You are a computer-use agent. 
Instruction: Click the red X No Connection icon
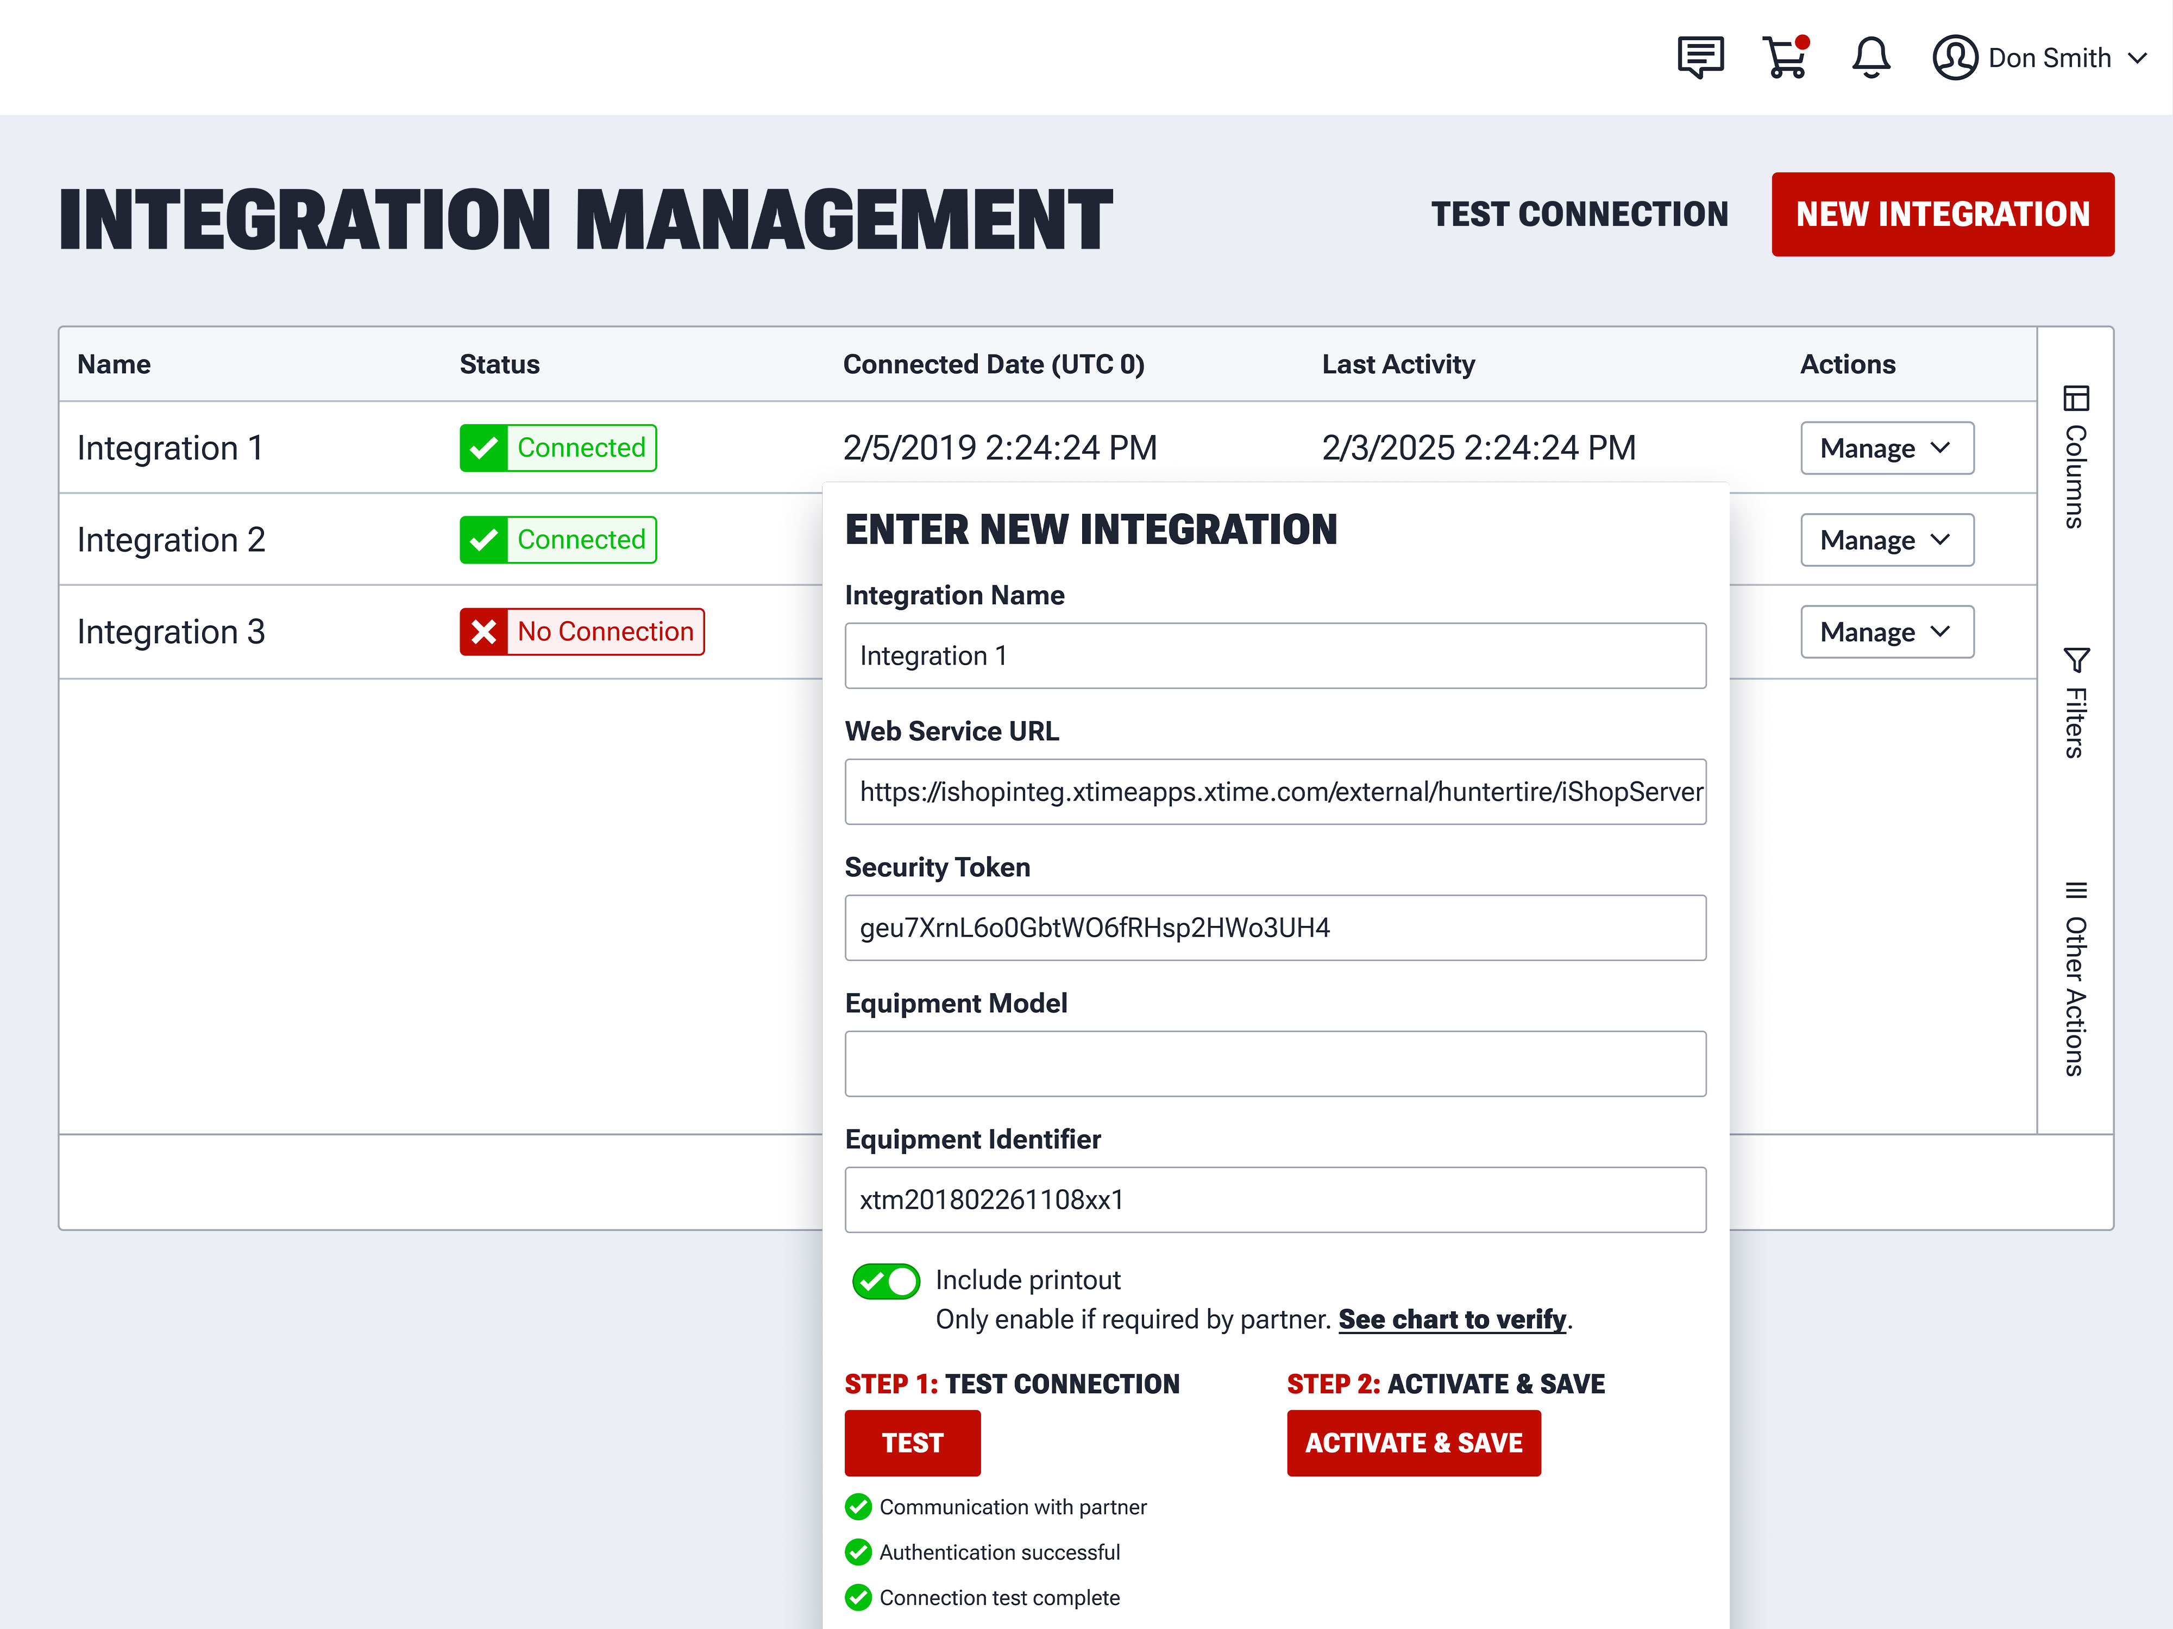click(x=483, y=632)
